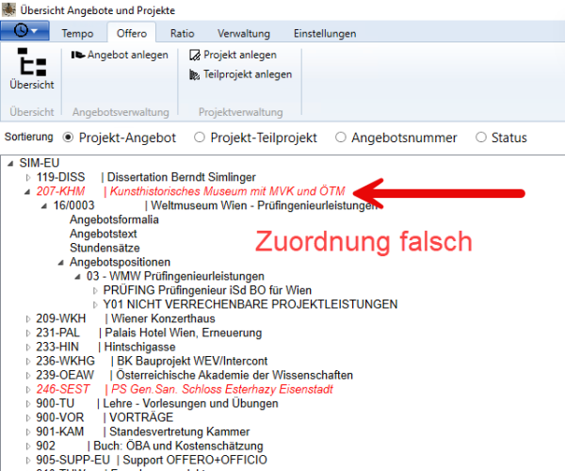Expand the 231-PAL project node
Image resolution: width=565 pixels, height=471 pixels.
click(x=28, y=333)
